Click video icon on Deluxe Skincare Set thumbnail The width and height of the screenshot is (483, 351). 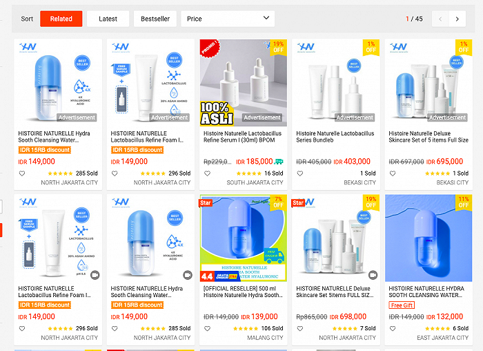tap(373, 275)
